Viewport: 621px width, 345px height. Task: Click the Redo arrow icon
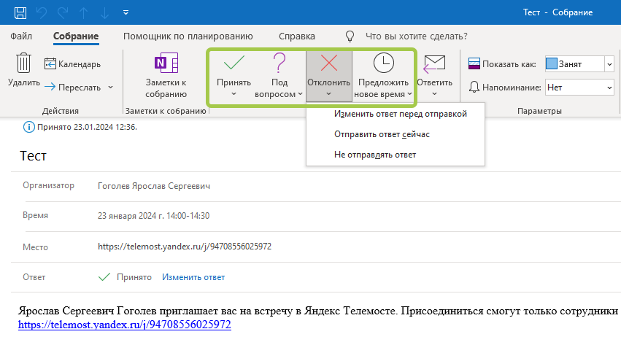coord(63,12)
